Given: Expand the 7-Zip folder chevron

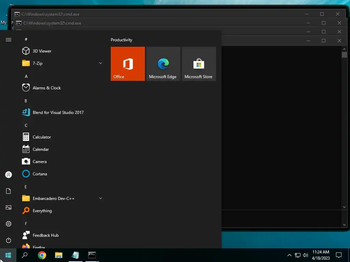Looking at the screenshot, I should pos(100,63).
